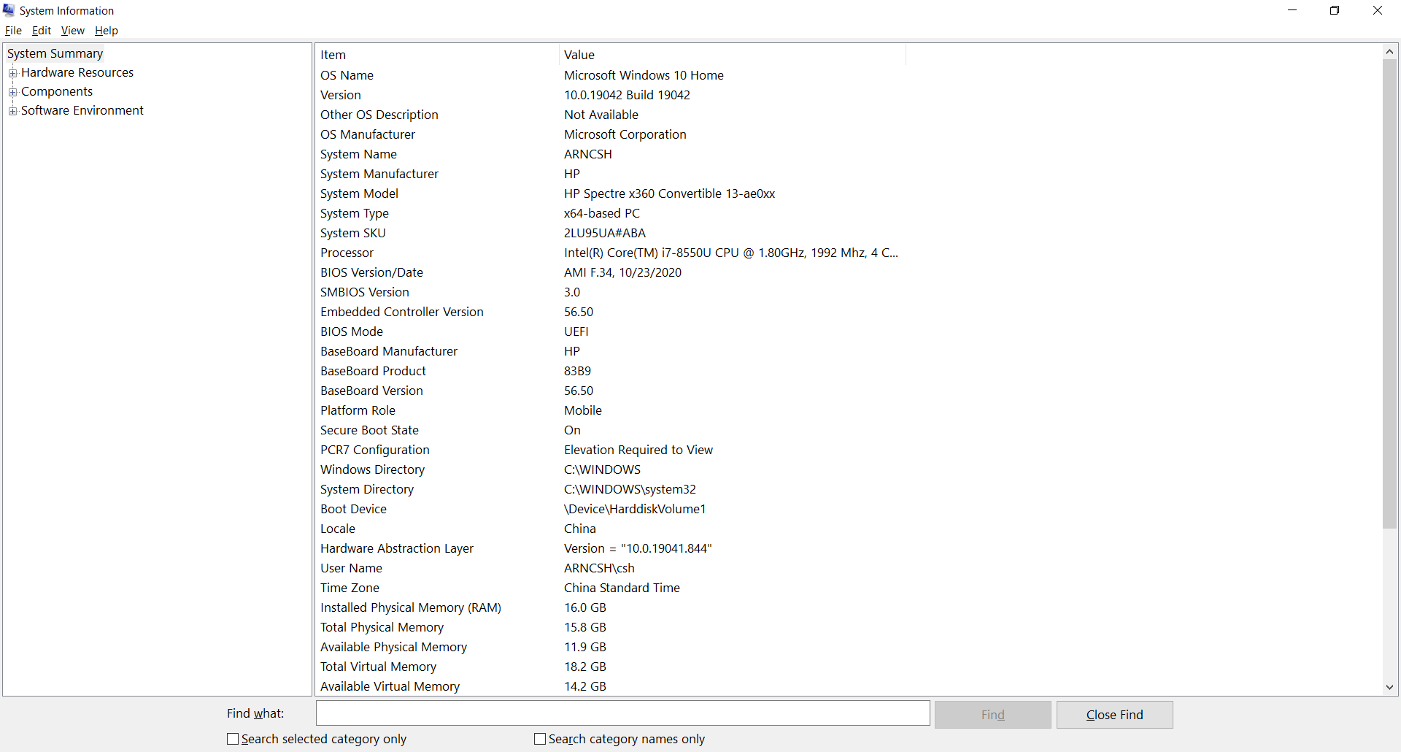Select the Hardware Abstraction Layer row
This screenshot has height=752, width=1401.
[x=611, y=548]
